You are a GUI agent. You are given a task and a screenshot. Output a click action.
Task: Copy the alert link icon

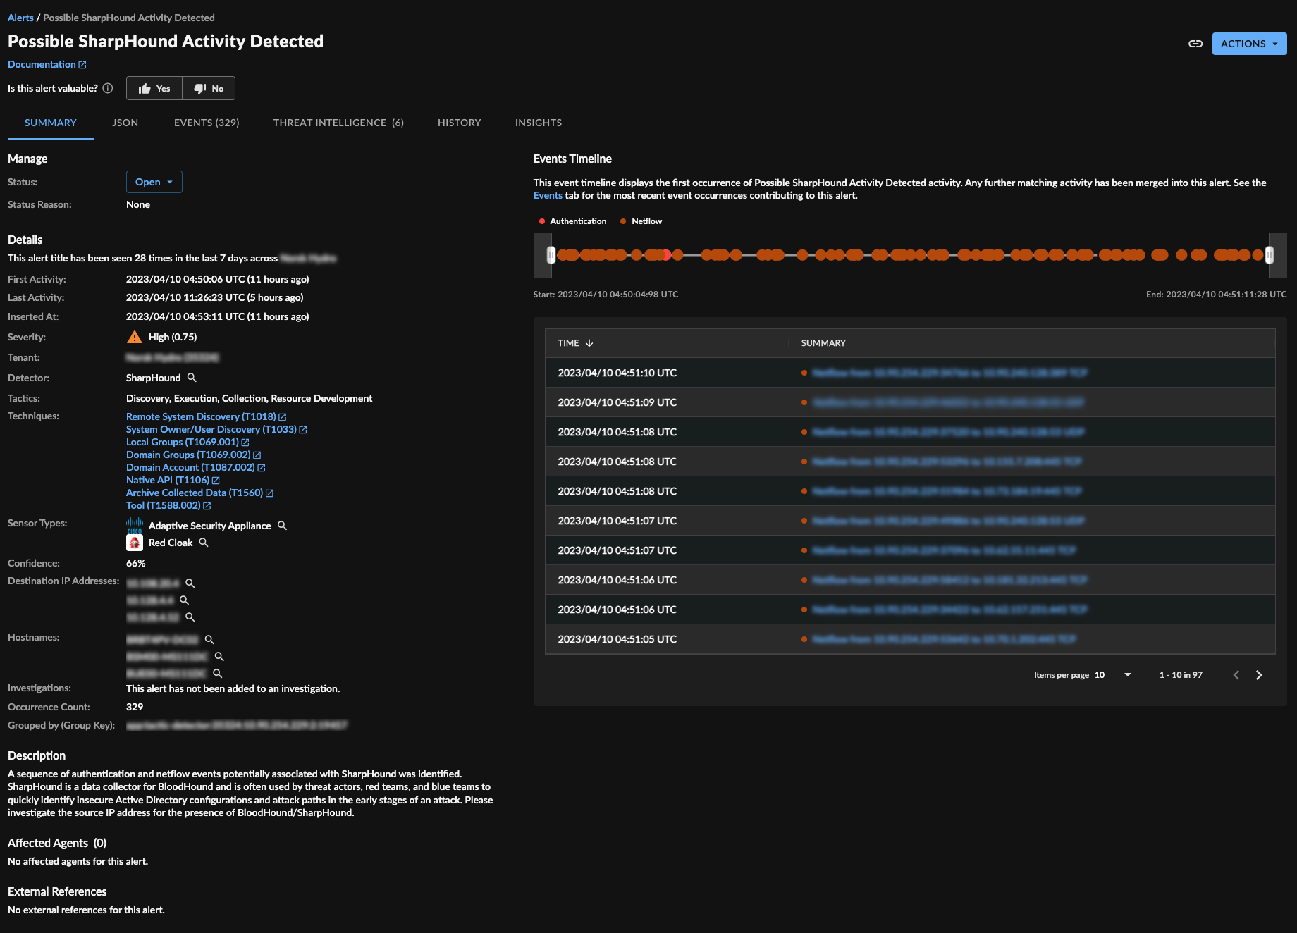click(1195, 44)
